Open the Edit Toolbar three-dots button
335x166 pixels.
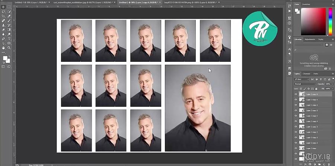3,52
